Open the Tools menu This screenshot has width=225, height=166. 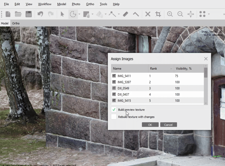[103, 4]
